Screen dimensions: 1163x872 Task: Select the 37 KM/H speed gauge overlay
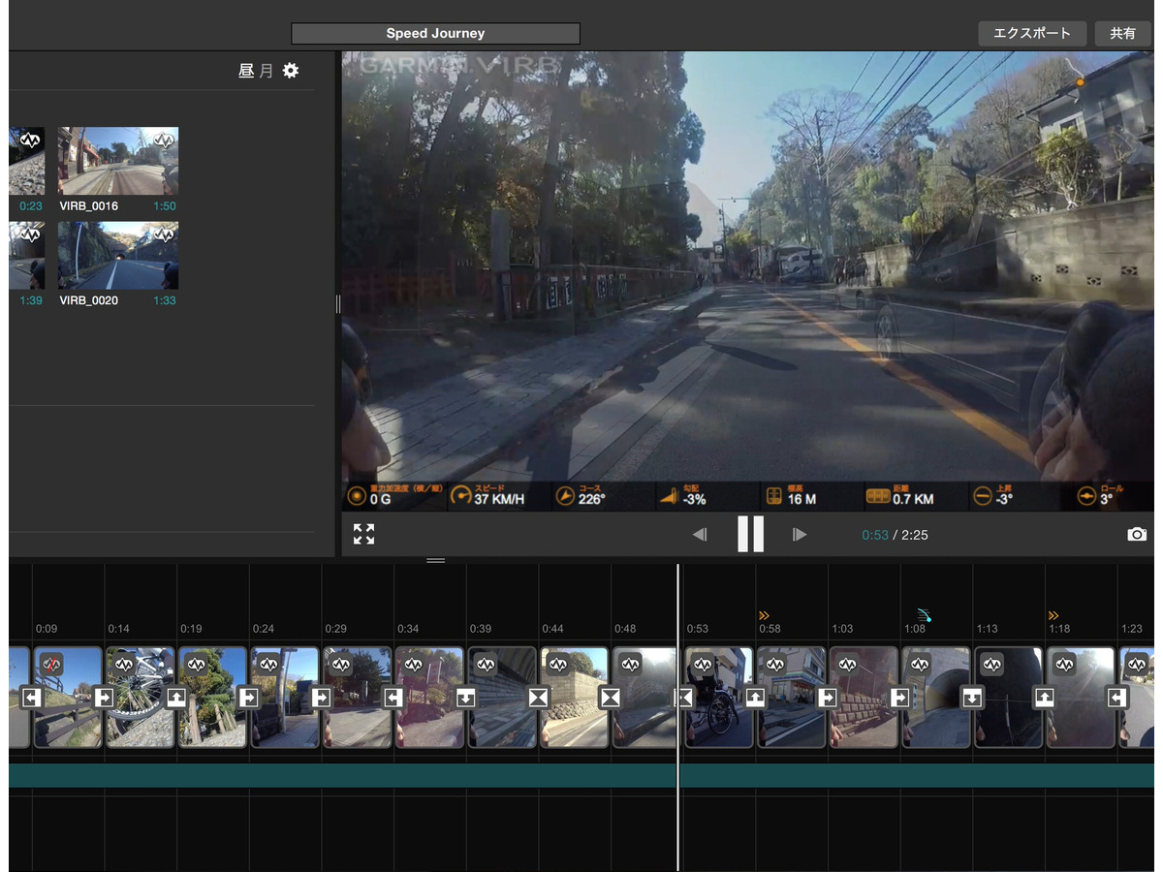pyautogui.click(x=487, y=496)
